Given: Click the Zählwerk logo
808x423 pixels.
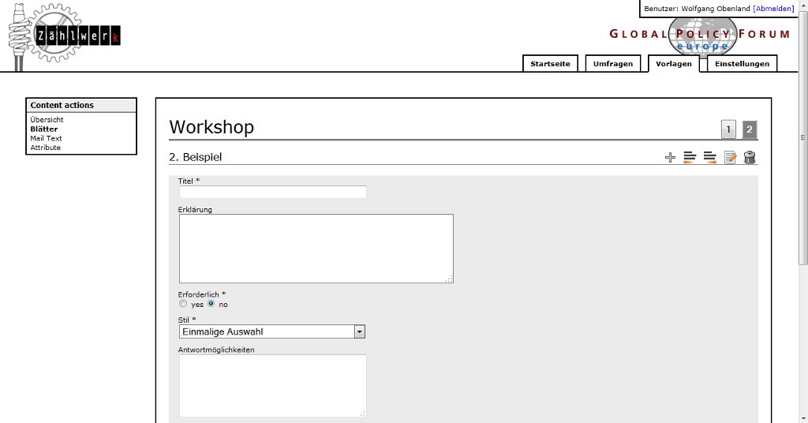Looking at the screenshot, I should click(x=65, y=37).
